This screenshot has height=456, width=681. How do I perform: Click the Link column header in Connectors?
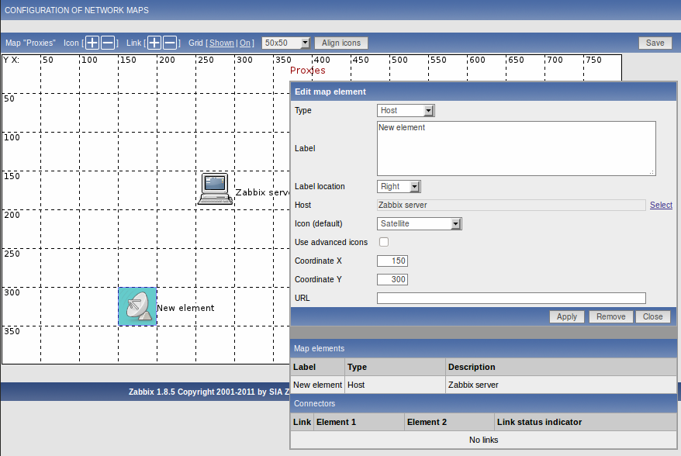tap(302, 422)
